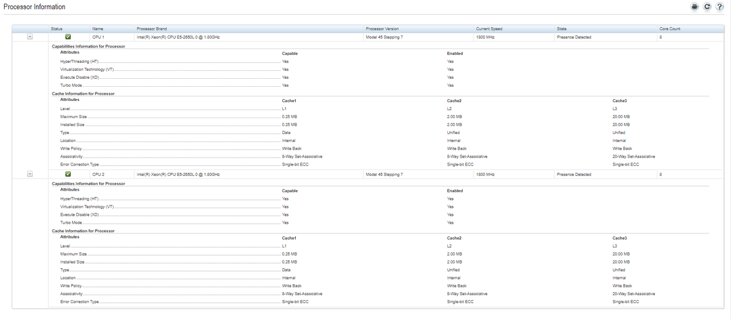731x319 pixels.
Task: Click CPU 1 current speed 1800 MHz
Action: click(485, 37)
